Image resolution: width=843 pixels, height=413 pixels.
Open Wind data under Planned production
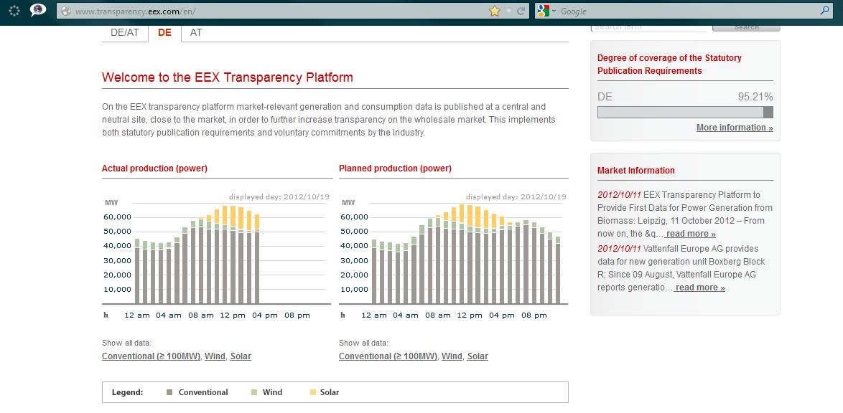point(452,356)
